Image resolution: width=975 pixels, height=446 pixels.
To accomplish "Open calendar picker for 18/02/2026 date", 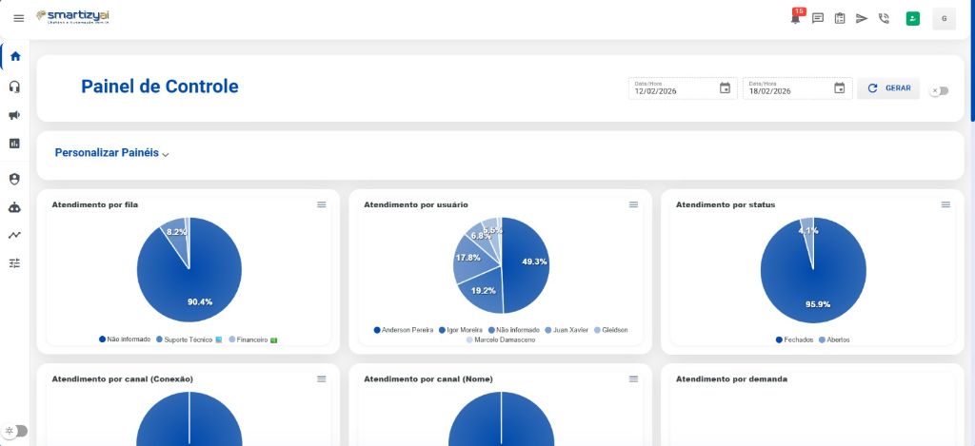I will click(x=840, y=88).
